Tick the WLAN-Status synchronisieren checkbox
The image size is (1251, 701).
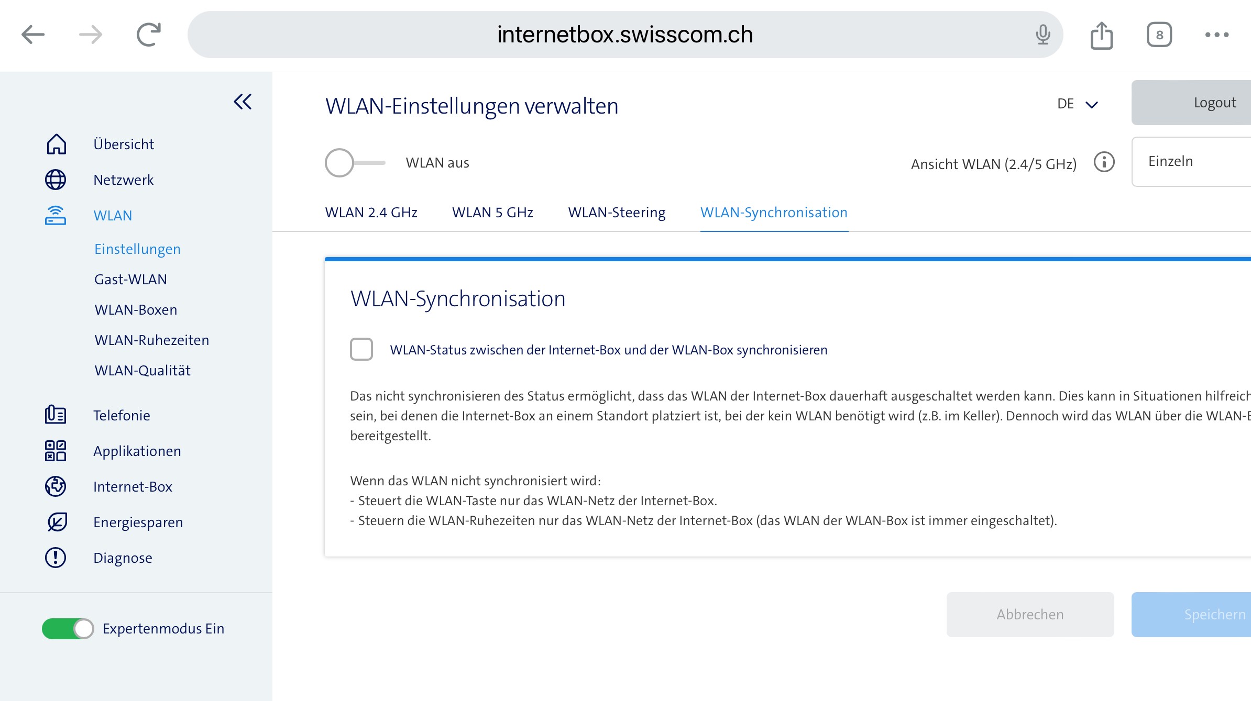(x=361, y=349)
